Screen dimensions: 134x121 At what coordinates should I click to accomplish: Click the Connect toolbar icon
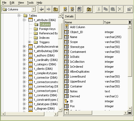tap(65, 9)
